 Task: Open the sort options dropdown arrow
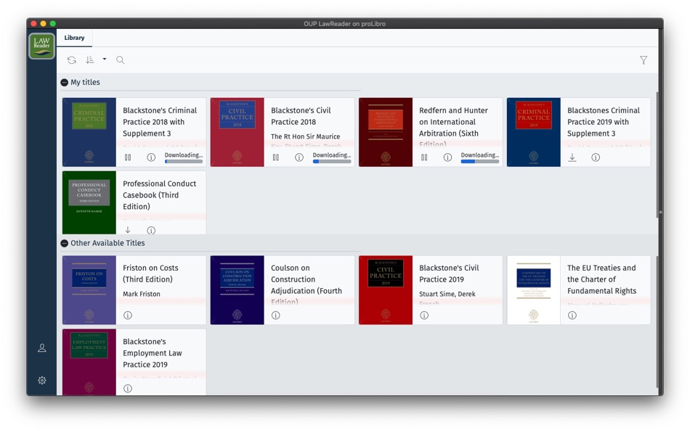click(x=105, y=59)
